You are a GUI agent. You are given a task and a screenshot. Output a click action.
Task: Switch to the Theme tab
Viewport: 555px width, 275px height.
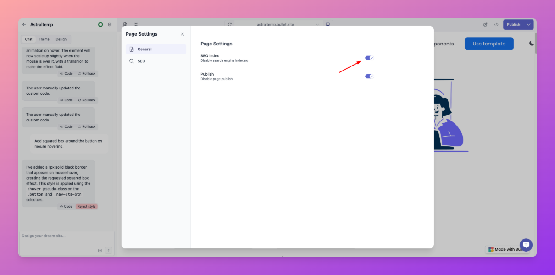pyautogui.click(x=44, y=39)
